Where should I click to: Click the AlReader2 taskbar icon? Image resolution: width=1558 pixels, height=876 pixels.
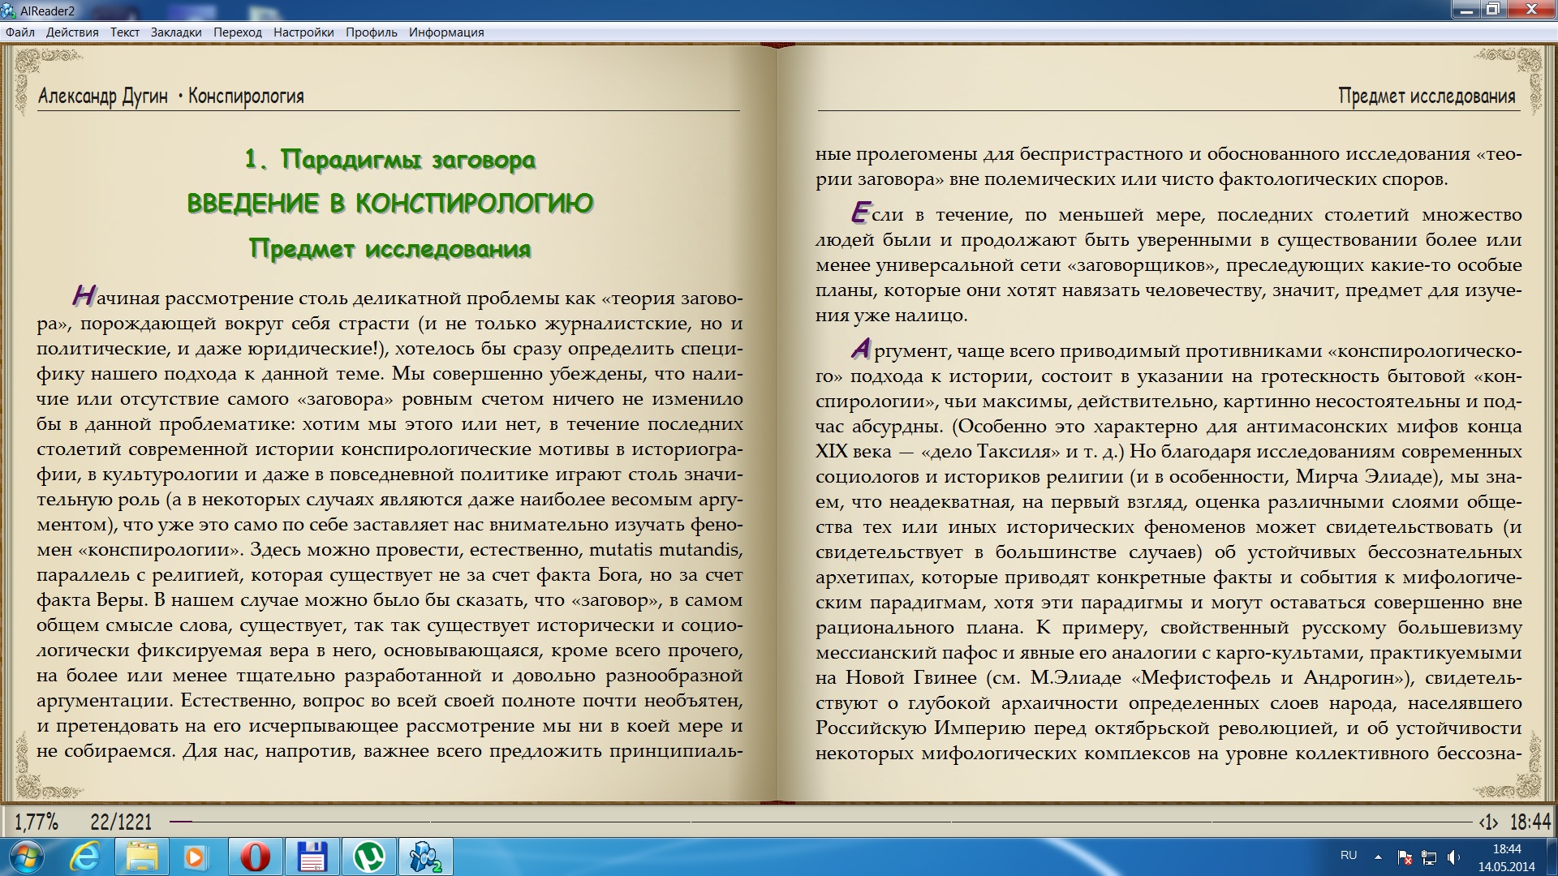425,857
